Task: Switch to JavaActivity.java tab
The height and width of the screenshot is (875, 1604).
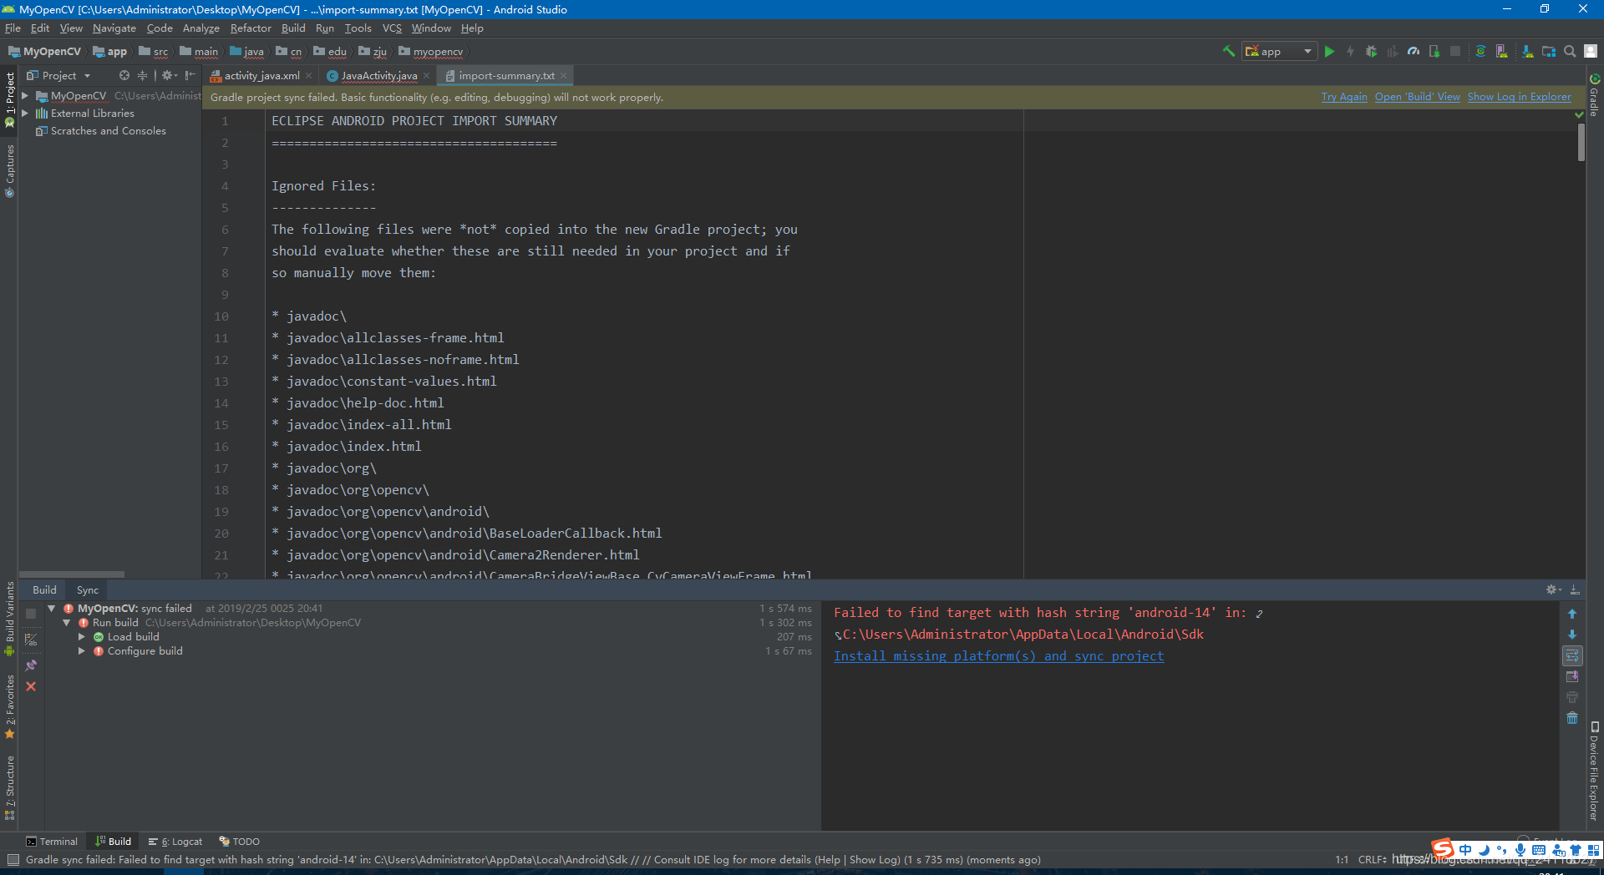Action: point(378,76)
